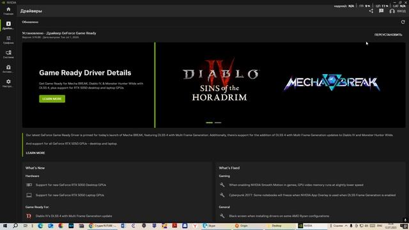
Task: Click the GPU usage statistic in header
Action: [x=365, y=6]
